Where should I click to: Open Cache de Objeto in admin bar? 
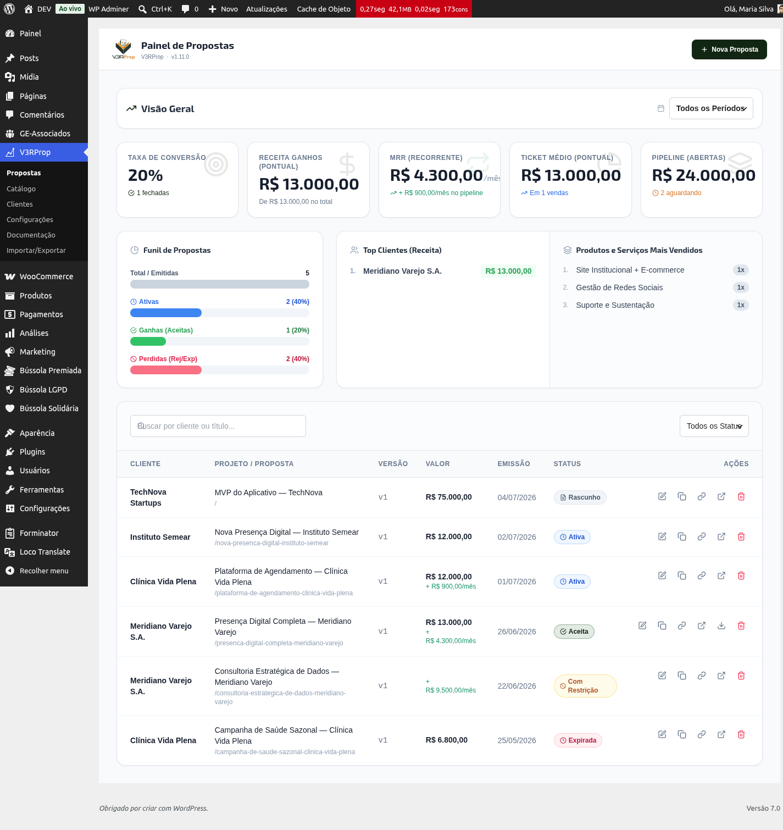pos(324,9)
